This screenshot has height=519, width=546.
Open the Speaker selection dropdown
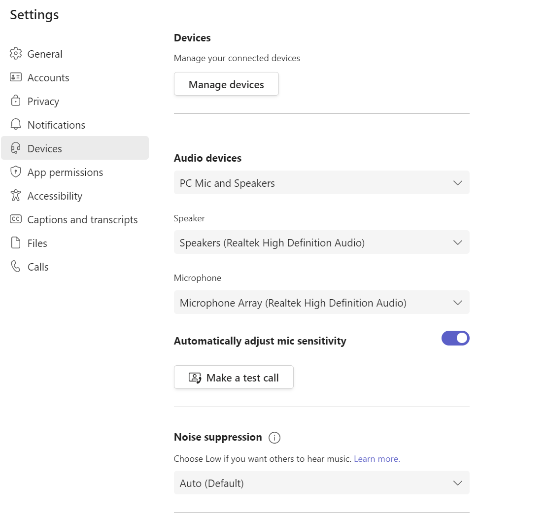pyautogui.click(x=321, y=242)
